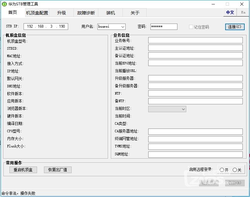Minimize the 华为STB管理工具 window
The width and height of the screenshot is (250, 197).
213,4
